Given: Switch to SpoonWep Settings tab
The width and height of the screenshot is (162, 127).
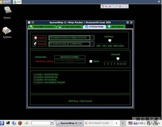Looking at the screenshot, I should tap(42, 27).
